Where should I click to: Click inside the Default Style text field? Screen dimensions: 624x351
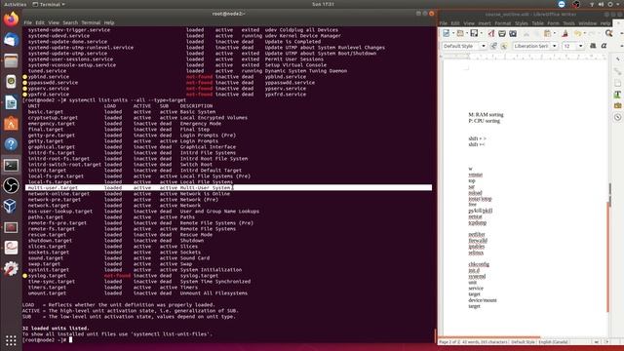461,46
